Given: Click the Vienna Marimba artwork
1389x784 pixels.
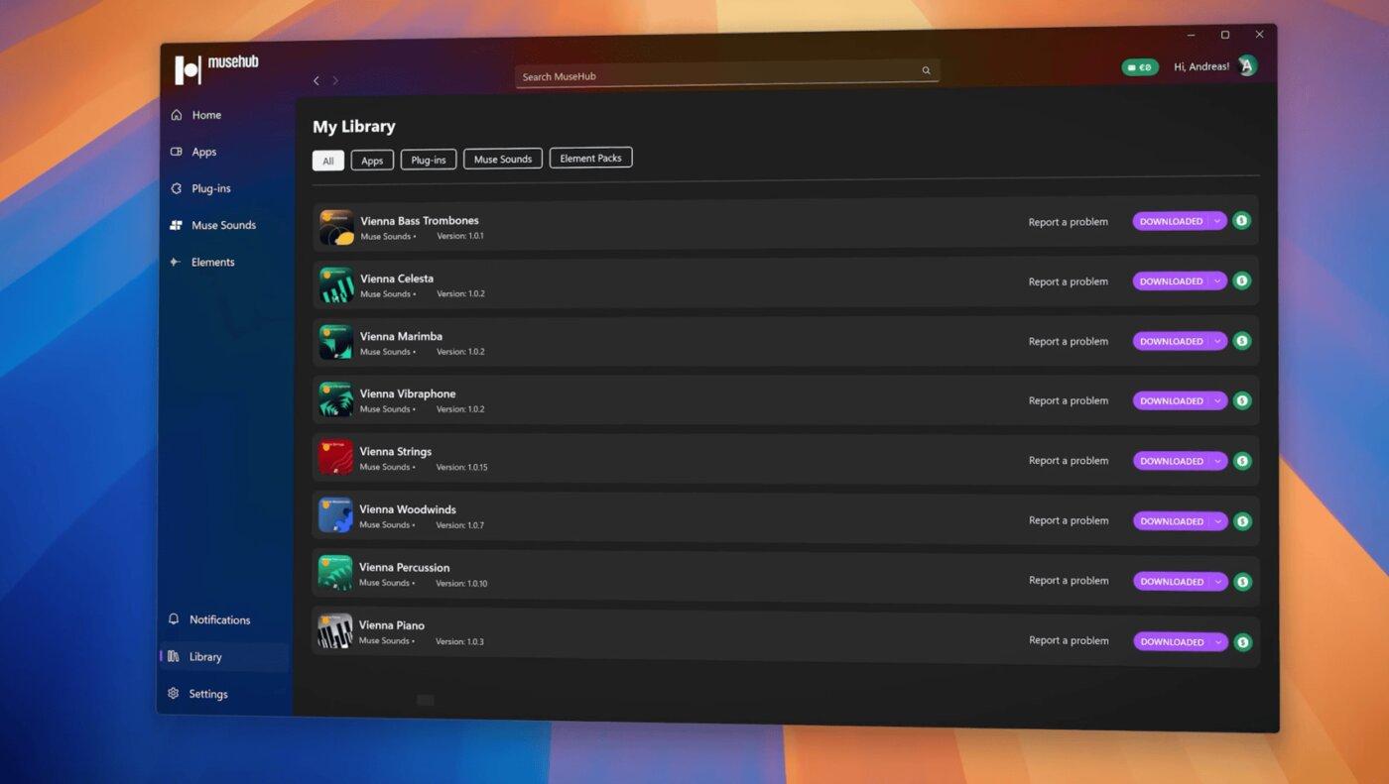Looking at the screenshot, I should coord(336,343).
